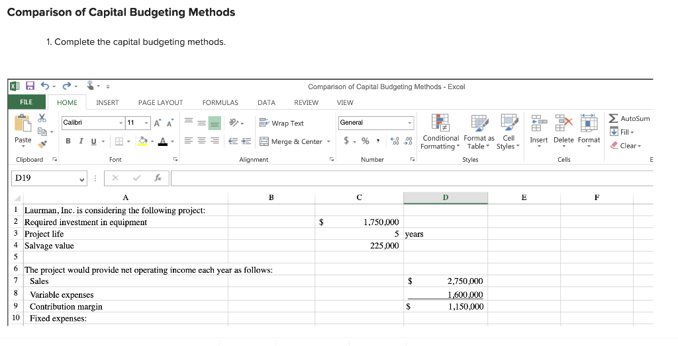The width and height of the screenshot is (678, 346).
Task: Switch to the PAGE LAYOUT tab
Action: point(160,102)
